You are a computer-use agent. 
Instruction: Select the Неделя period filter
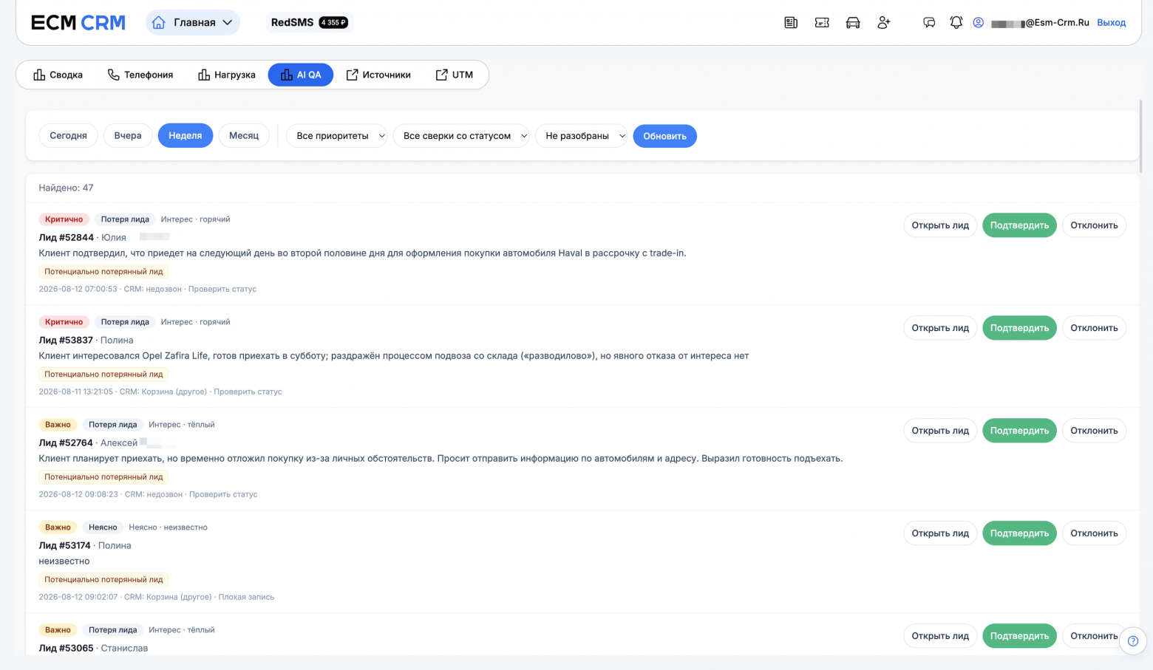pyautogui.click(x=186, y=136)
